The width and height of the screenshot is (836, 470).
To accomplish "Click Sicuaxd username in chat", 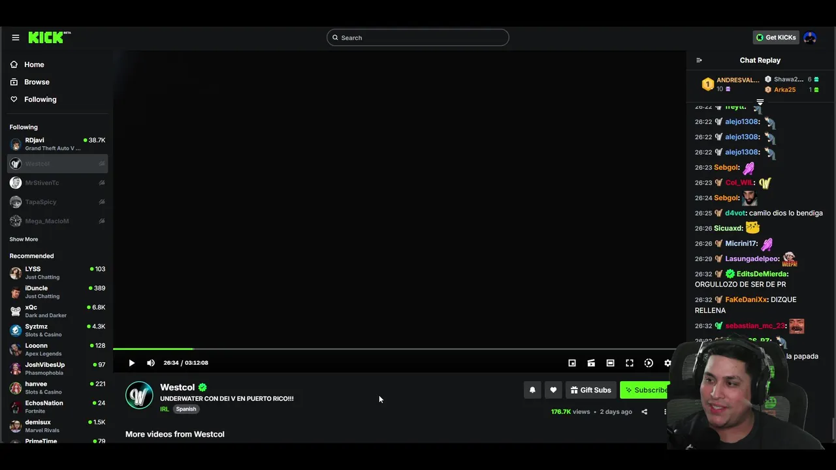I will (728, 228).
